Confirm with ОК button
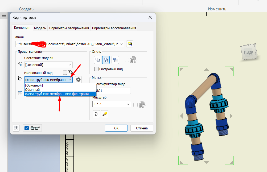This screenshot has height=172, width=267. (x=116, y=128)
